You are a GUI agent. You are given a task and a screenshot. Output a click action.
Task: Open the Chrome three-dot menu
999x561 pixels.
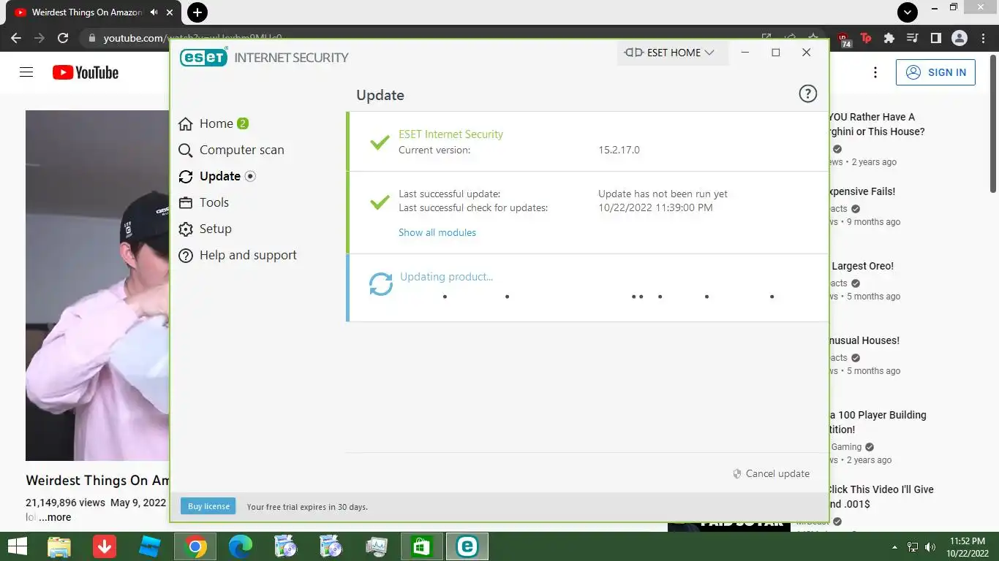coord(982,38)
